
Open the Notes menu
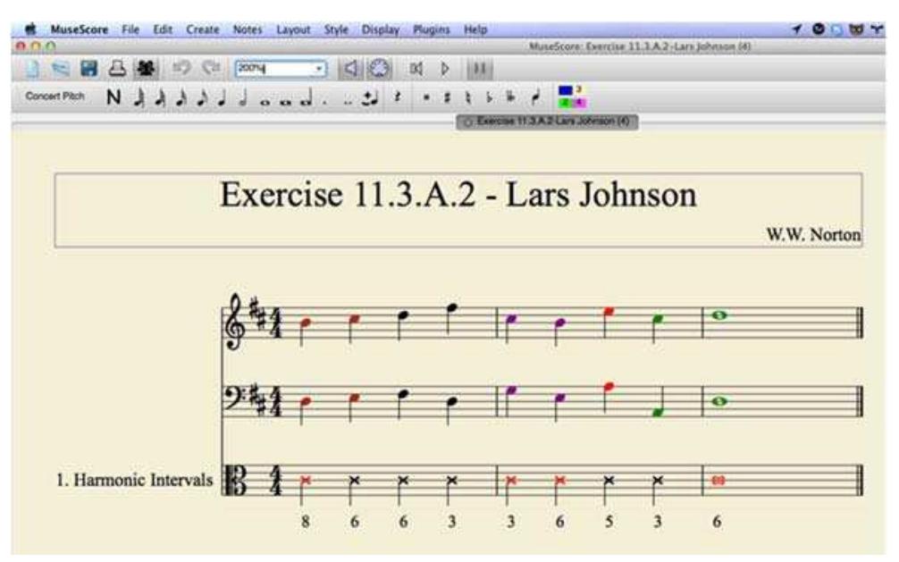click(x=246, y=29)
